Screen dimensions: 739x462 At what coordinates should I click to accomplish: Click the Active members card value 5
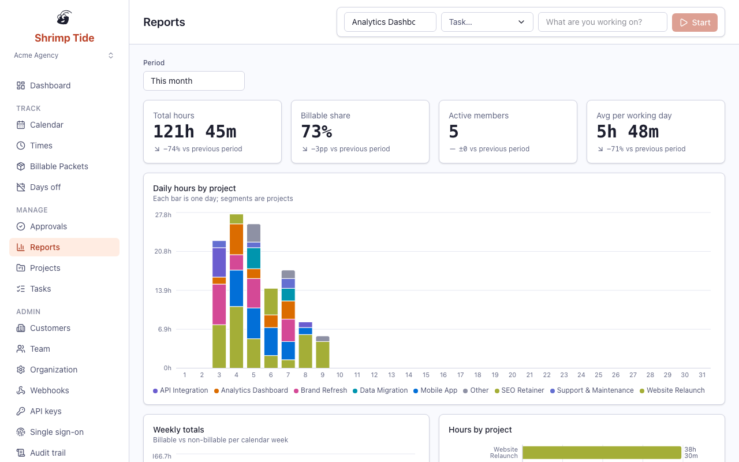(454, 132)
